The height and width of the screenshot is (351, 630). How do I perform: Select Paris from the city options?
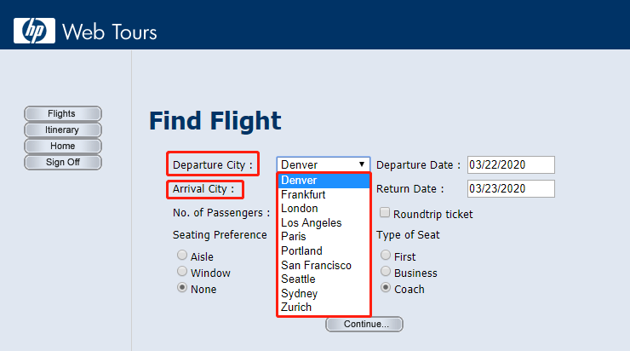coord(295,237)
